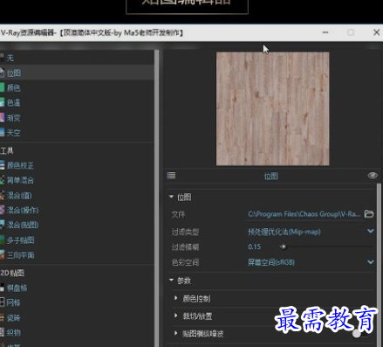
Task: Close the V-Ray asset editor window
Action: 376,32
